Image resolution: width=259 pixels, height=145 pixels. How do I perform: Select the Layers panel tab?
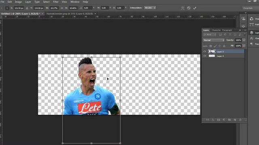206,30
